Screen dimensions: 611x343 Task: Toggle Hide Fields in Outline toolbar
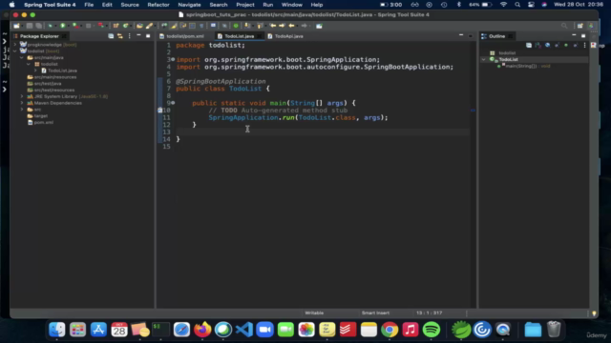click(x=547, y=46)
